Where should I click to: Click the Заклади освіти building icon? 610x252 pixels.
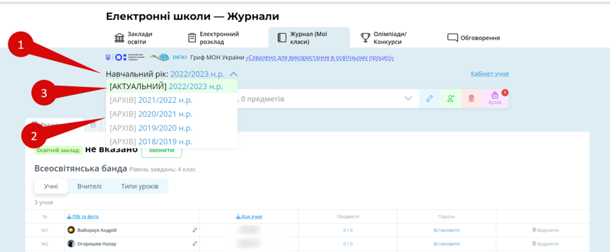tap(119, 38)
